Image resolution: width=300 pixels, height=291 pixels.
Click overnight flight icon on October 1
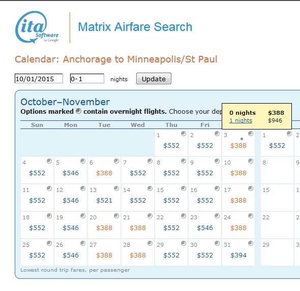[x=184, y=134]
